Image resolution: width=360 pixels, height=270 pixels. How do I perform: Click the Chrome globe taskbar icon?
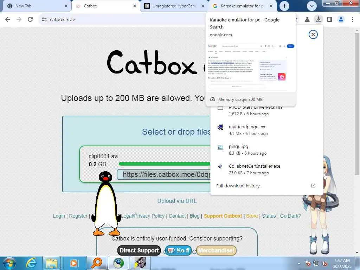pyautogui.click(x=118, y=263)
